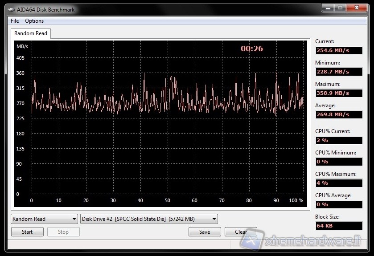Click the Current speed value field
Viewport: 374px width, 256px height.
coord(338,50)
